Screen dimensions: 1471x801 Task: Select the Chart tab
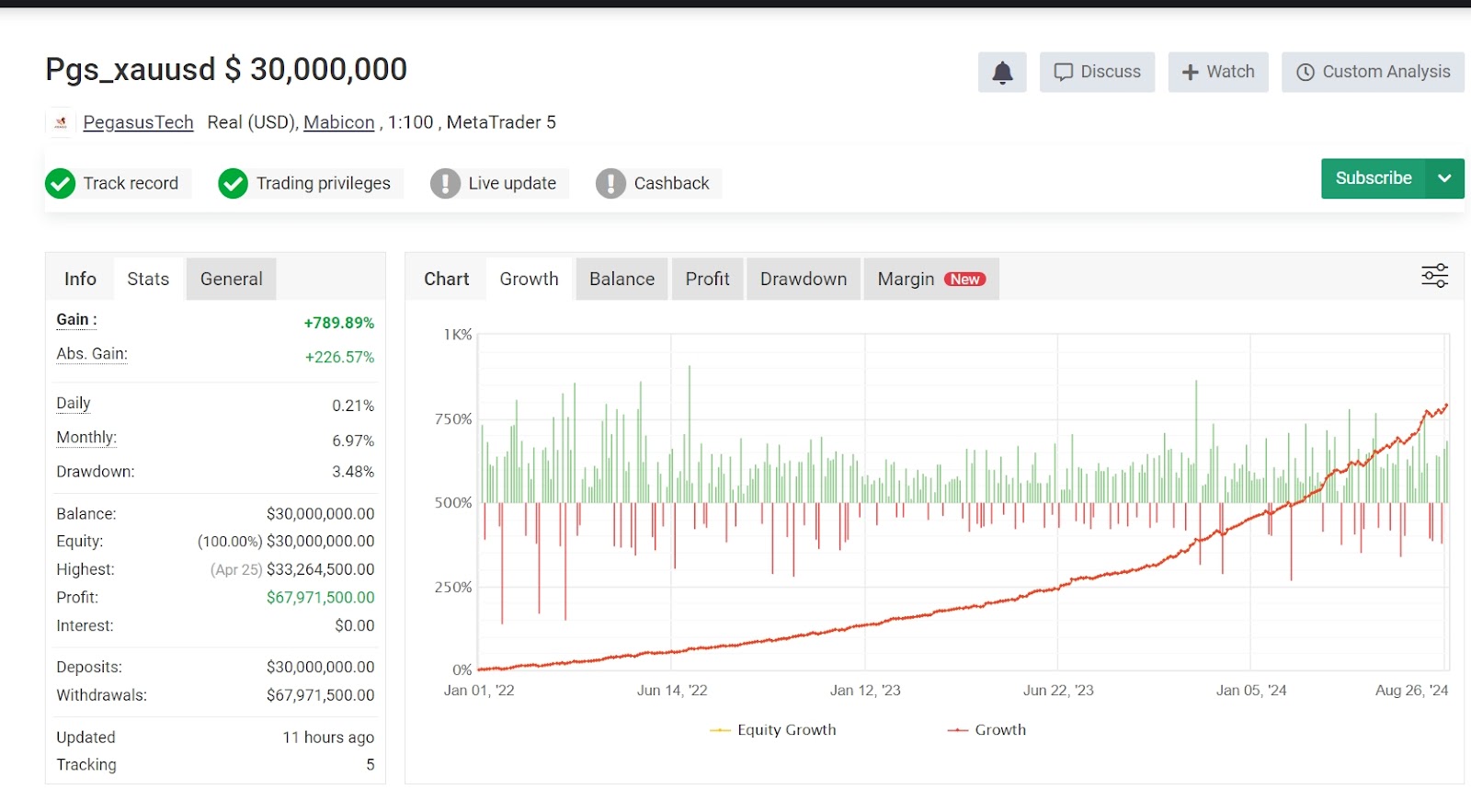[447, 279]
